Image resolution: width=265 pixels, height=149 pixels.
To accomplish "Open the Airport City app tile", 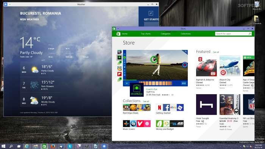I will point(230,66).
